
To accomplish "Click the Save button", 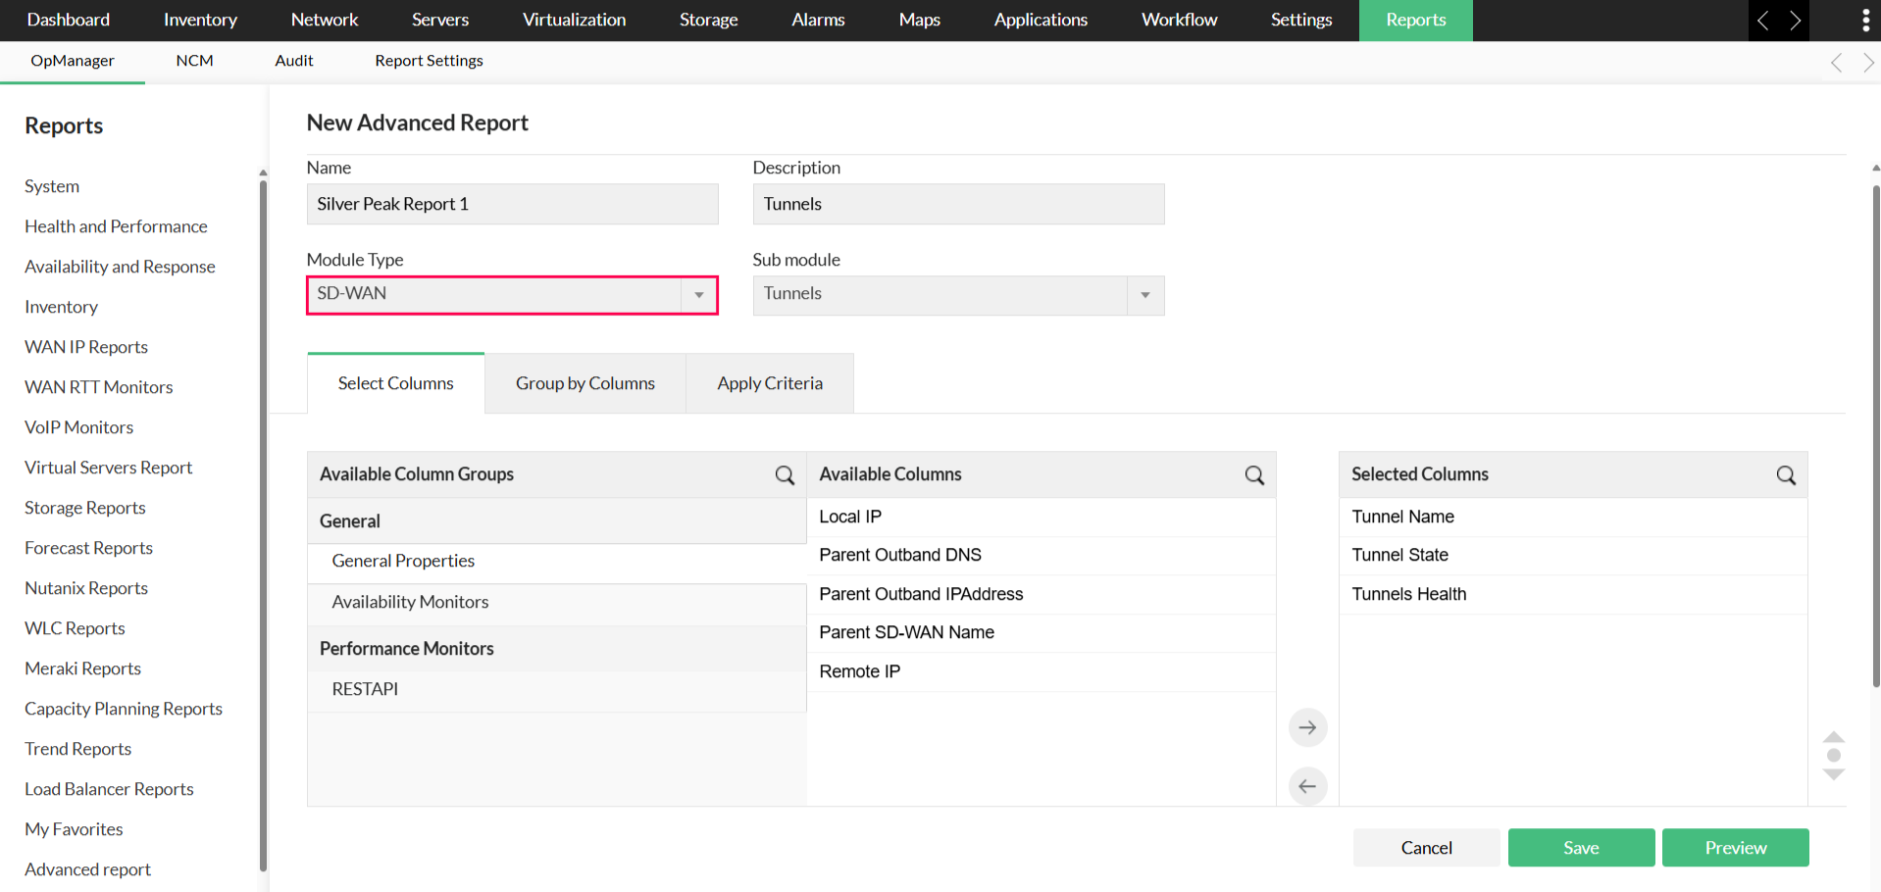I will (1581, 848).
